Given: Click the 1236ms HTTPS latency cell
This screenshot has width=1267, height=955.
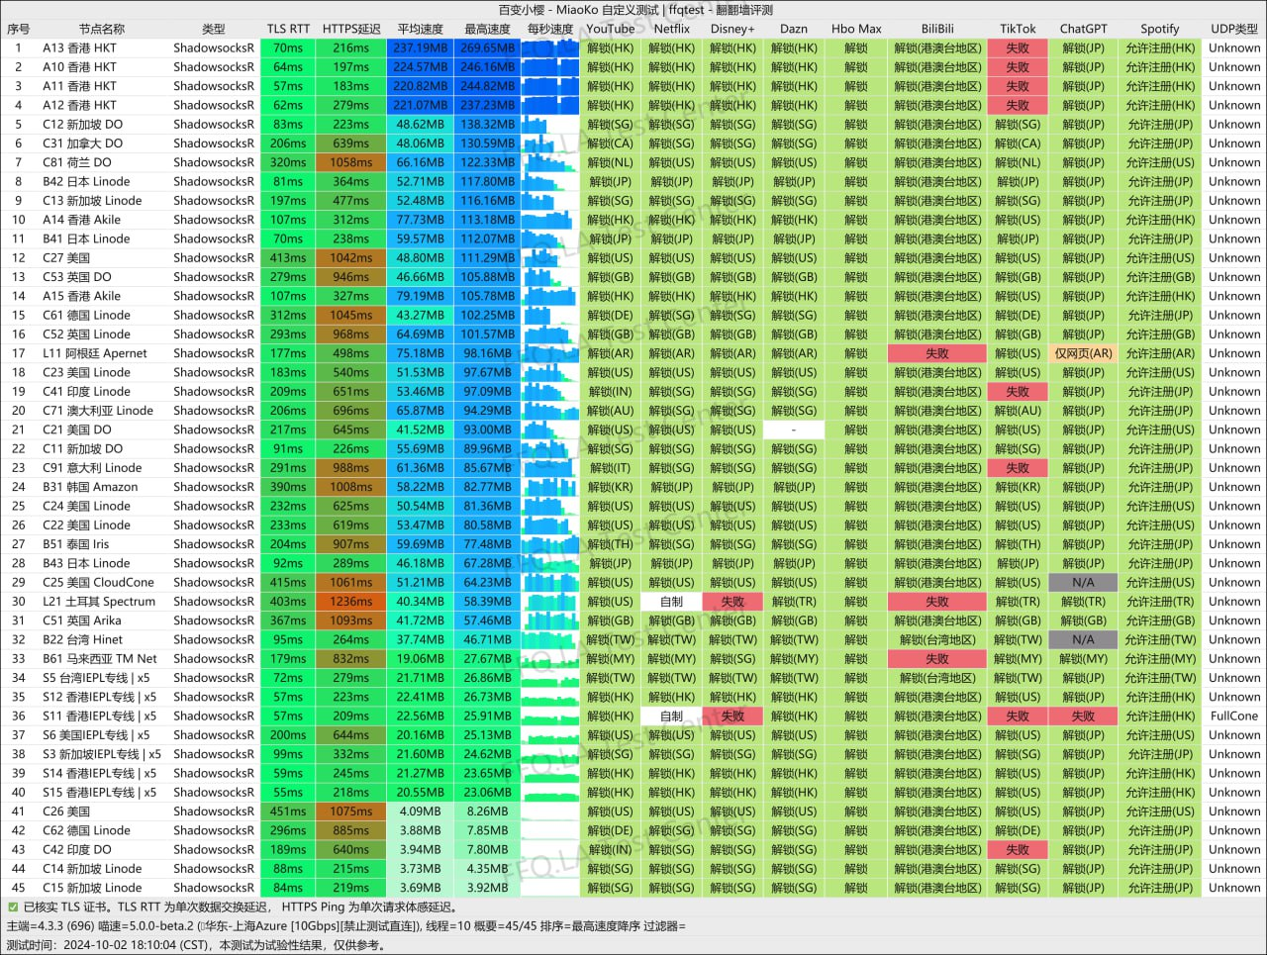Looking at the screenshot, I should point(350,602).
